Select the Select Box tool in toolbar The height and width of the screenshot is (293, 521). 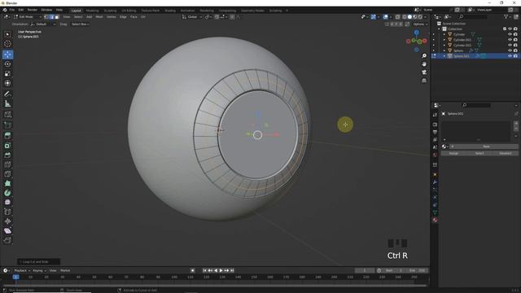7,34
